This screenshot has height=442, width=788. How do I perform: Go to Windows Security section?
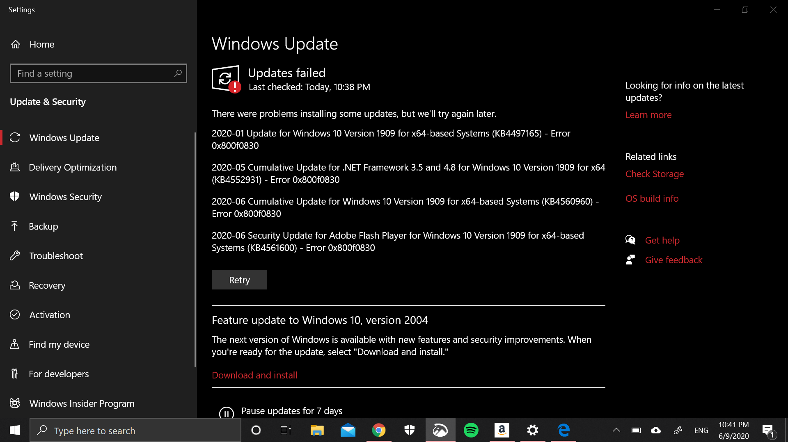pos(98,197)
